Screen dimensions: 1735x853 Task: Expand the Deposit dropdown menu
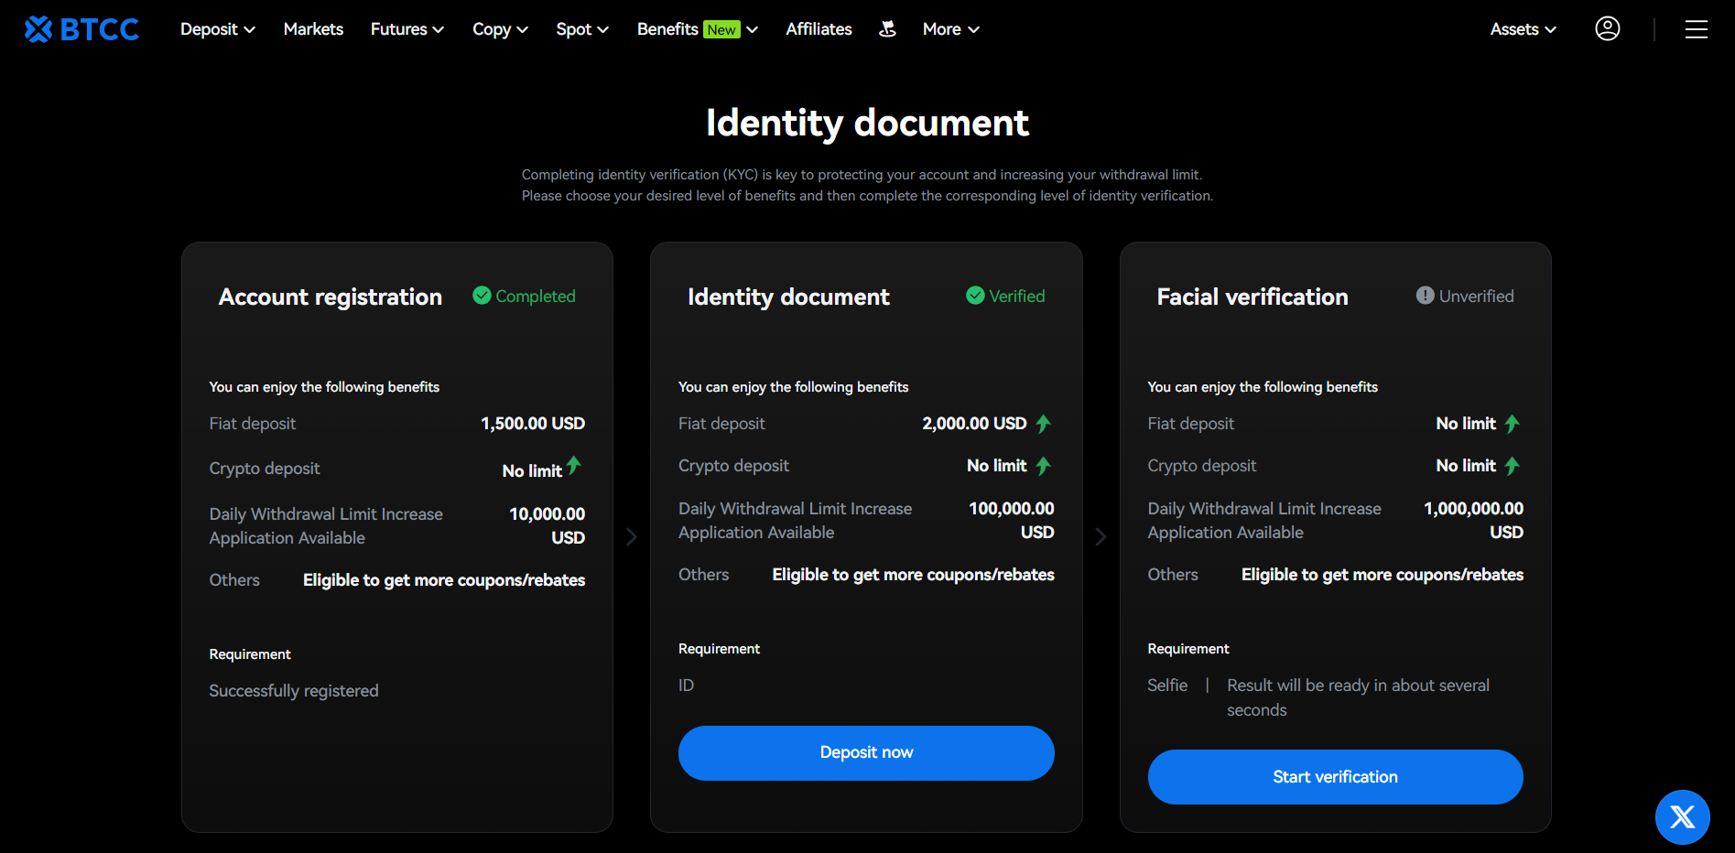point(218,29)
